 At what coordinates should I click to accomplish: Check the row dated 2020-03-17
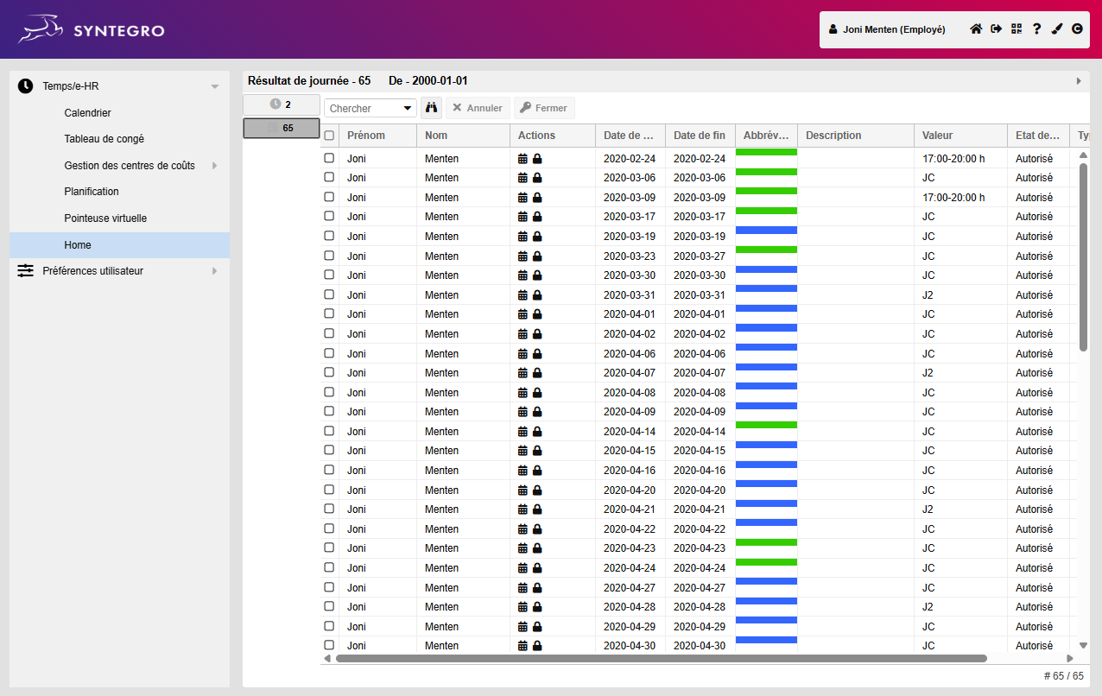coord(329,216)
